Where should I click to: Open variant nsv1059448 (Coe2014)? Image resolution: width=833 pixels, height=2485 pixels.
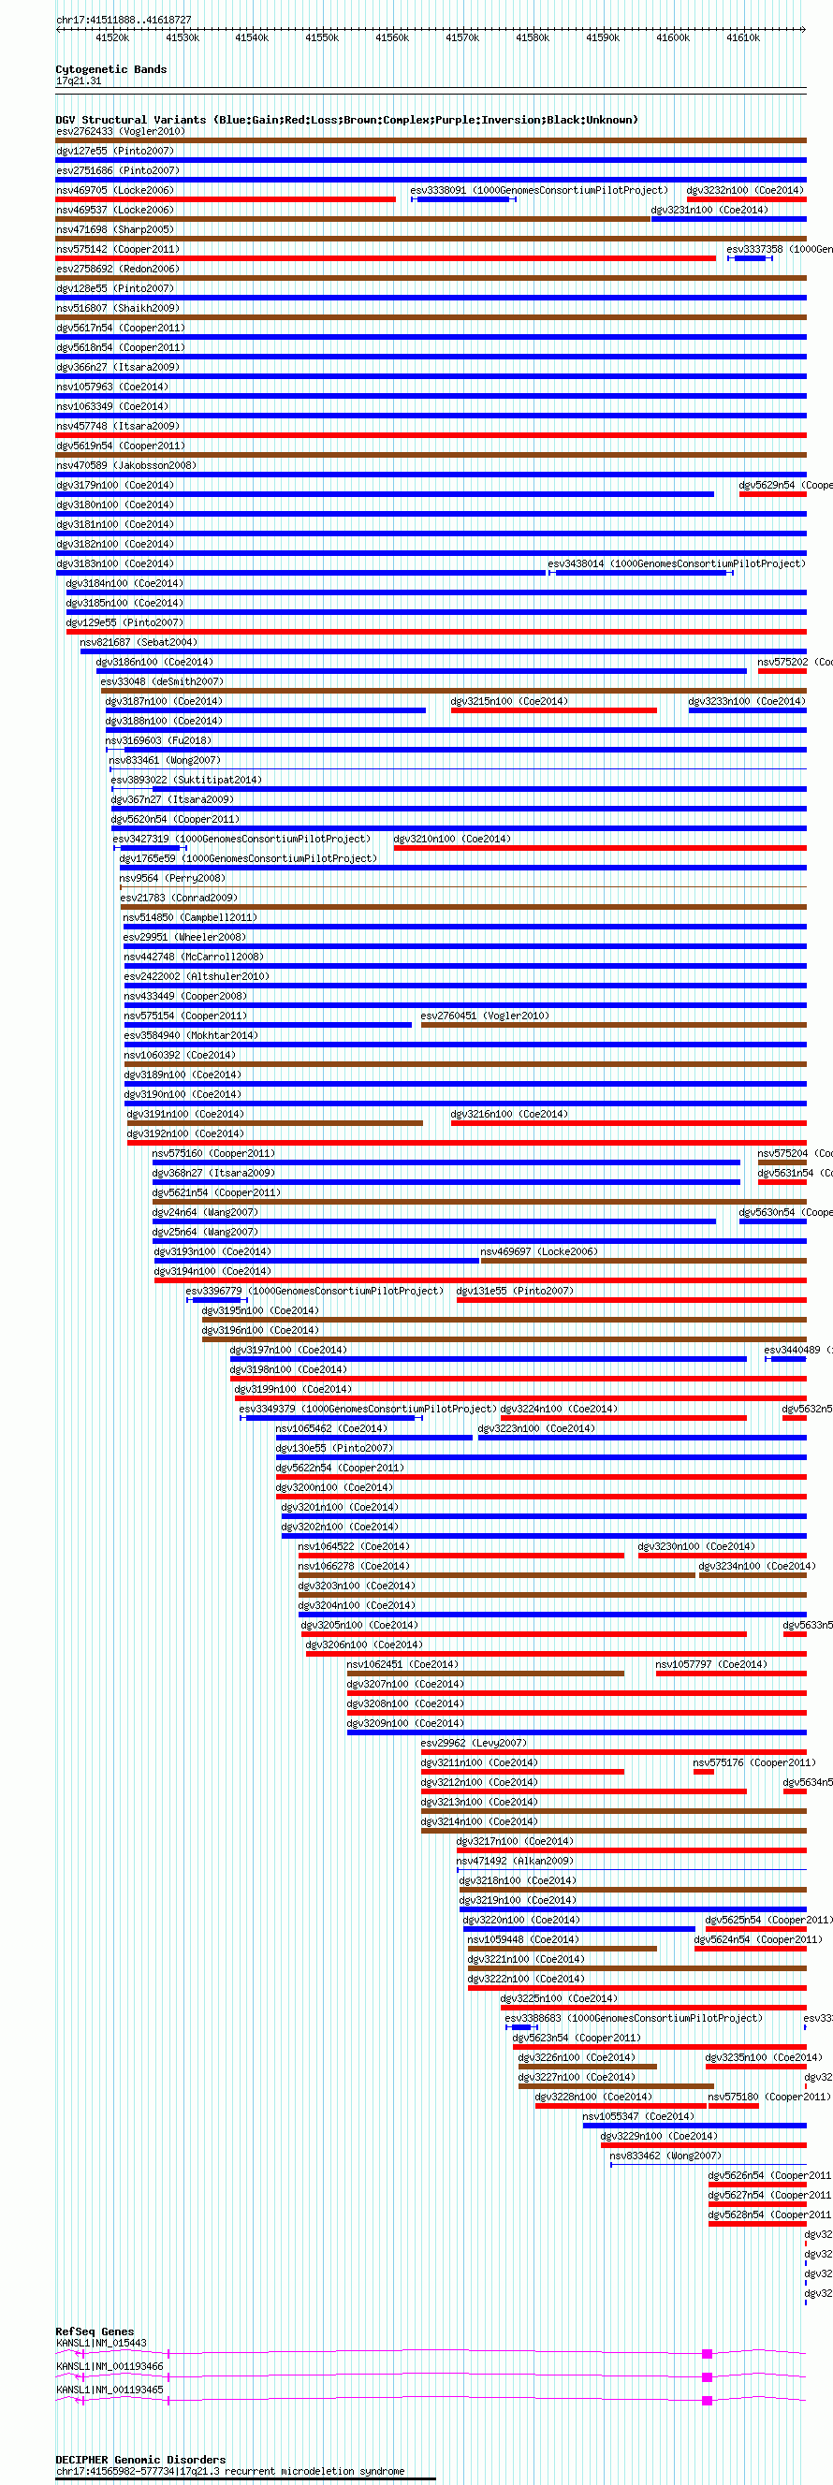click(522, 1940)
